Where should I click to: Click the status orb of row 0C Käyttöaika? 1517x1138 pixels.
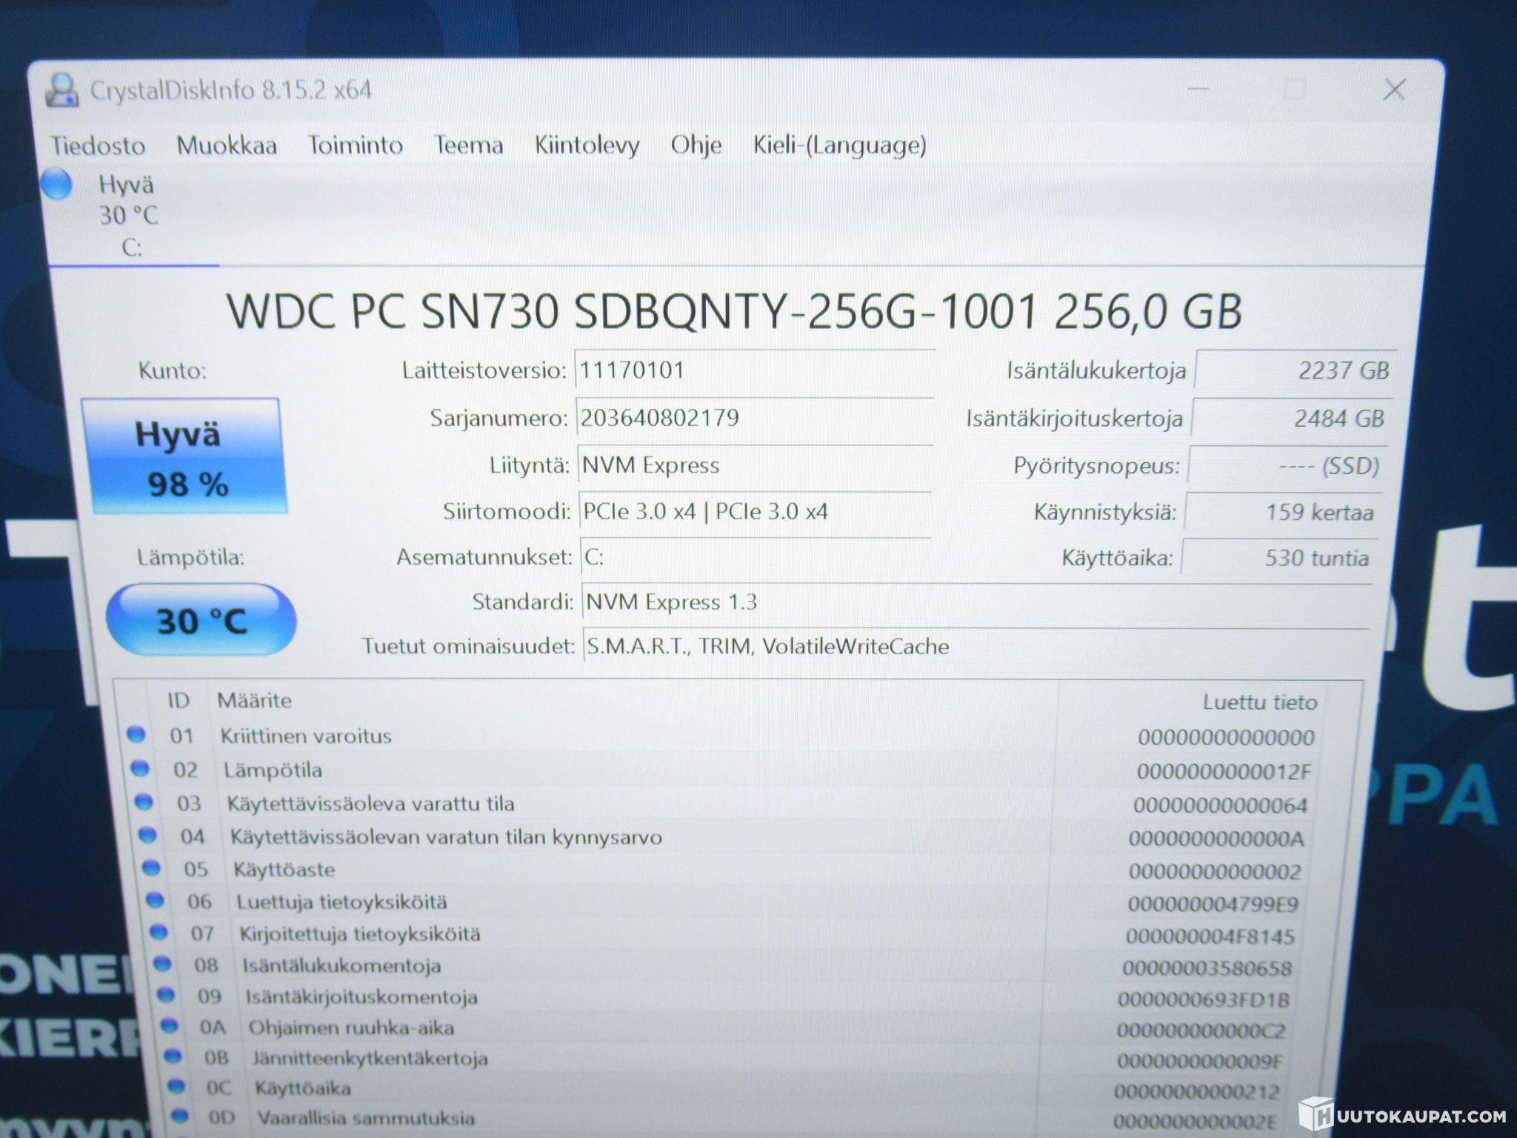pyautogui.click(x=176, y=1086)
